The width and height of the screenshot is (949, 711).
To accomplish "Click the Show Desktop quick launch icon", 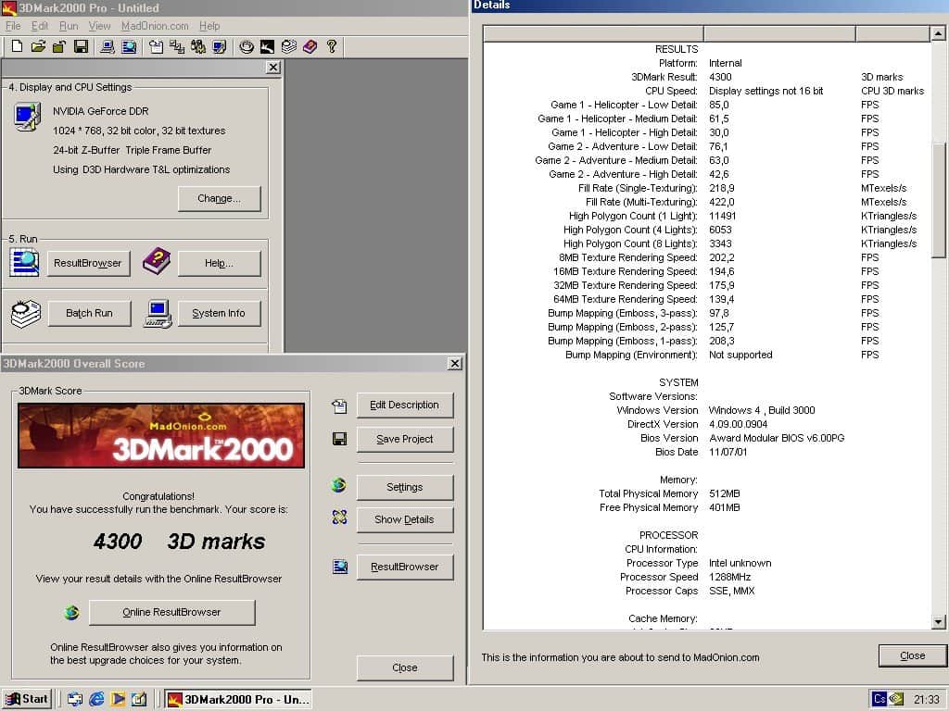I will pos(75,700).
